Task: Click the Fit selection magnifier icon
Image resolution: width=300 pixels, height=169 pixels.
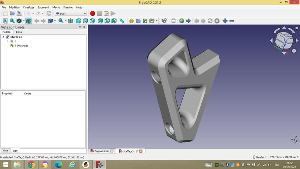Action: pyautogui.click(x=12, y=21)
